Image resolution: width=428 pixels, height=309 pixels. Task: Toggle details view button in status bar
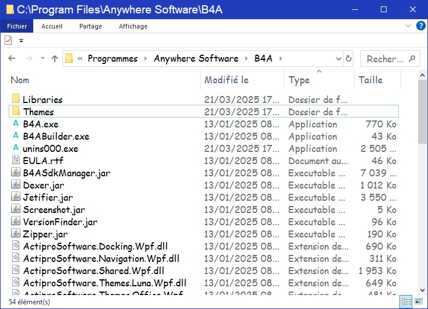(x=406, y=301)
